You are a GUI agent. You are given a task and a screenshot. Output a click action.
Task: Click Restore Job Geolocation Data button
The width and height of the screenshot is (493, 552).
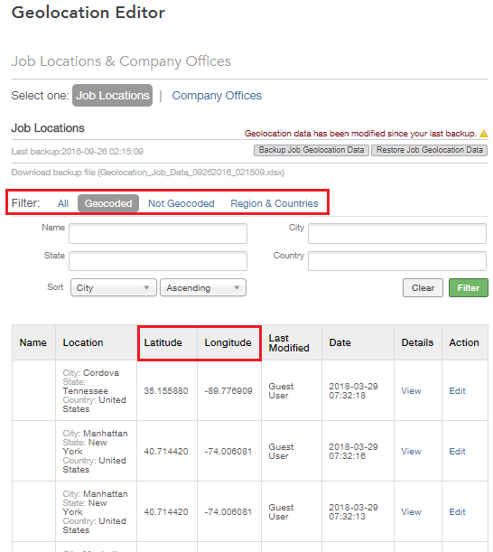[x=429, y=150]
